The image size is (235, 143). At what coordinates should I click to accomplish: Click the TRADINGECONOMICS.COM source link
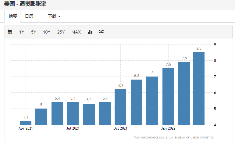point(149,138)
